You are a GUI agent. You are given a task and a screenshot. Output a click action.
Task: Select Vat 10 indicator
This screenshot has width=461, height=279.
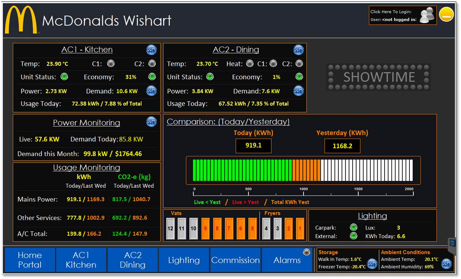[x=193, y=229]
